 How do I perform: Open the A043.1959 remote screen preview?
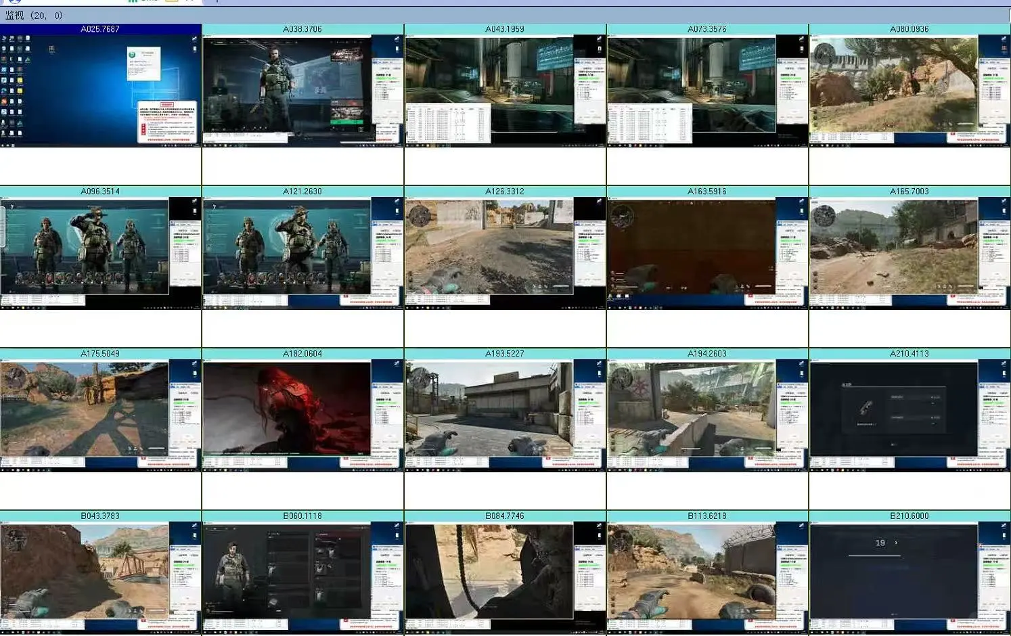click(x=505, y=91)
